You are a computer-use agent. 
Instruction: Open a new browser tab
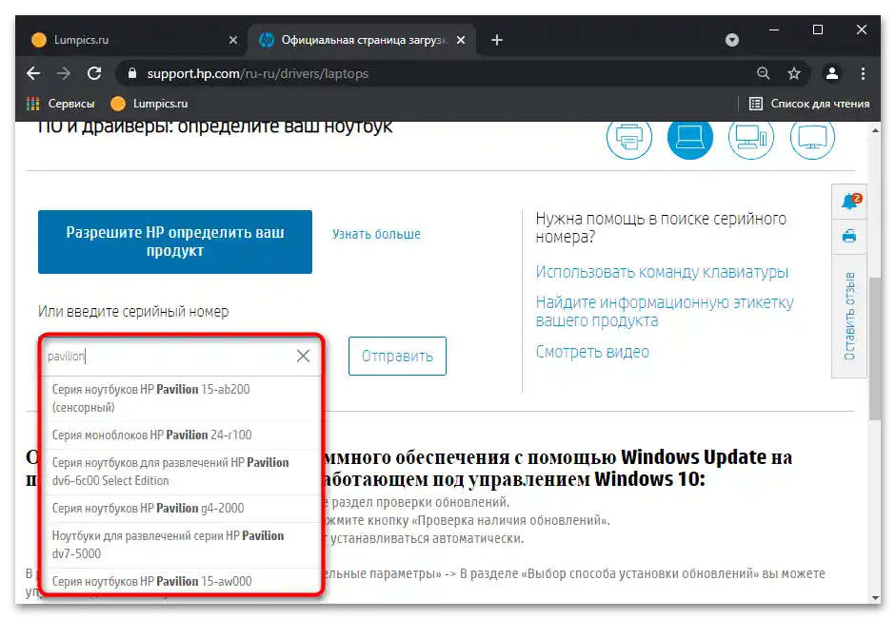(497, 40)
